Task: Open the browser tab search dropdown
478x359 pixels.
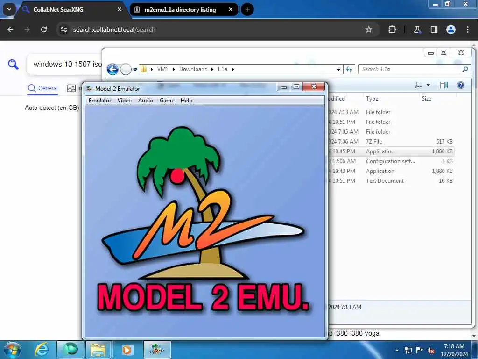Action: pyautogui.click(x=9, y=9)
